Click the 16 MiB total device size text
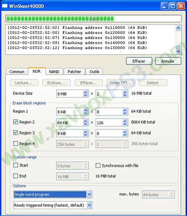The width and height of the screenshot is (187, 216). 141,93
